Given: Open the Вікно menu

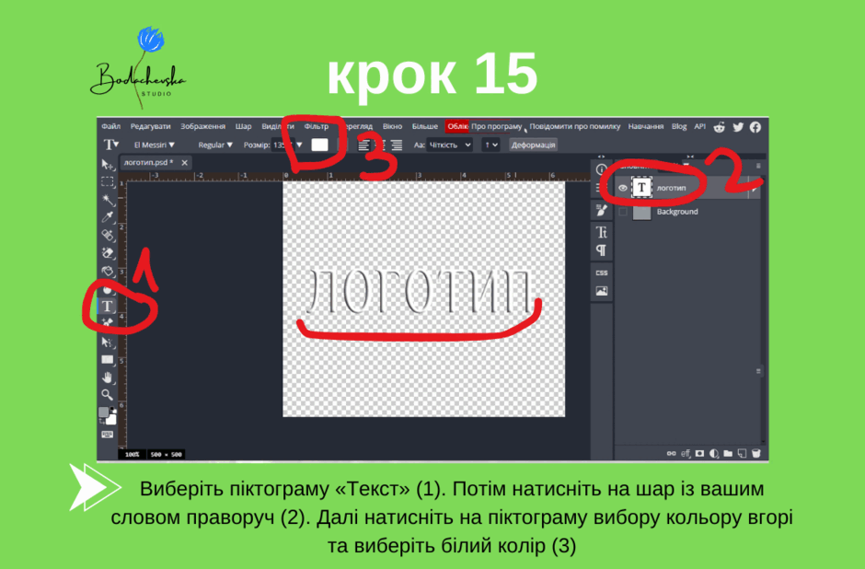Looking at the screenshot, I should click(x=392, y=126).
